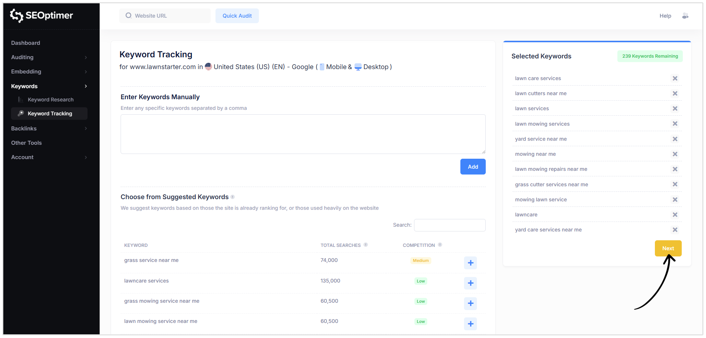Focus the Website URL search field
706x338 pixels.
[169, 16]
